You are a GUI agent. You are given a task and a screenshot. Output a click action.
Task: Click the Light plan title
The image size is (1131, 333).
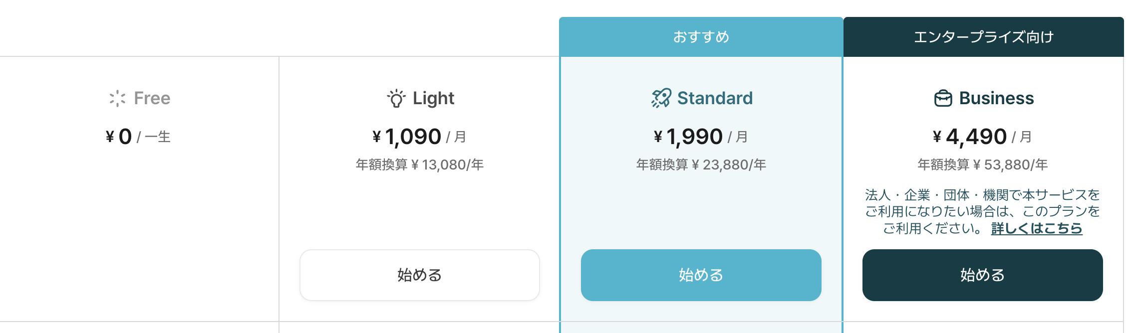pyautogui.click(x=433, y=99)
